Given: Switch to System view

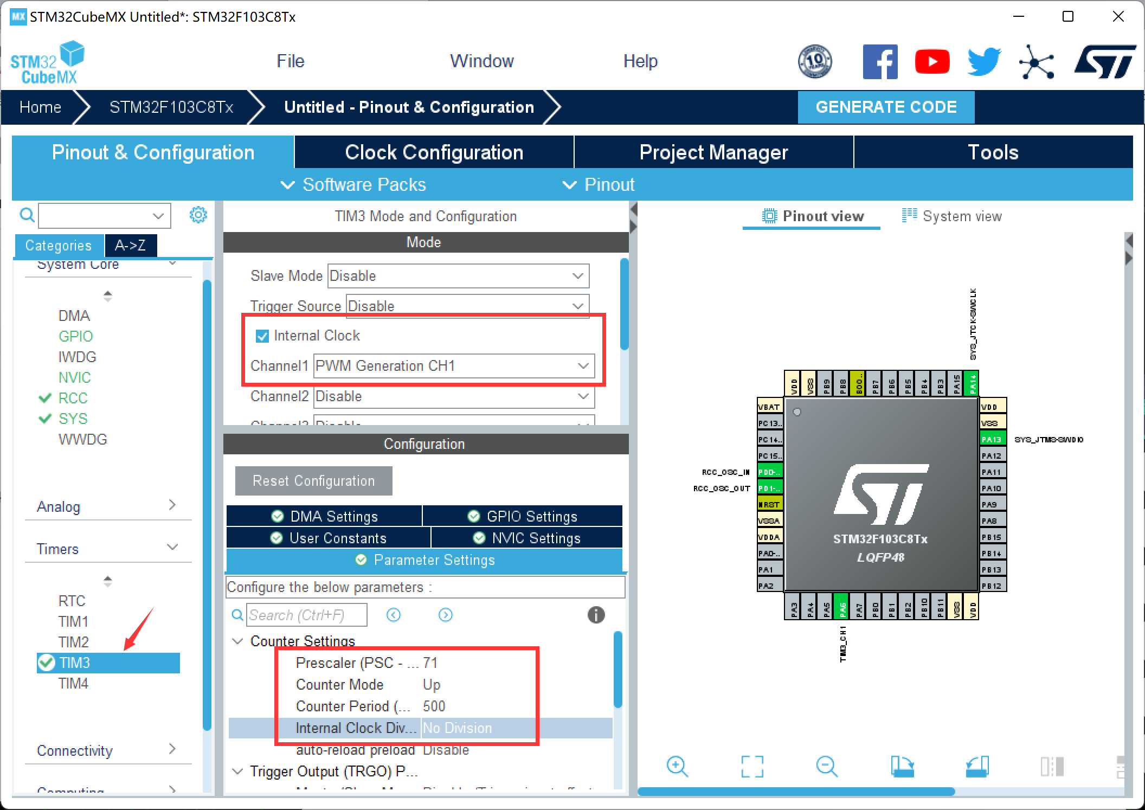Looking at the screenshot, I should coord(951,216).
